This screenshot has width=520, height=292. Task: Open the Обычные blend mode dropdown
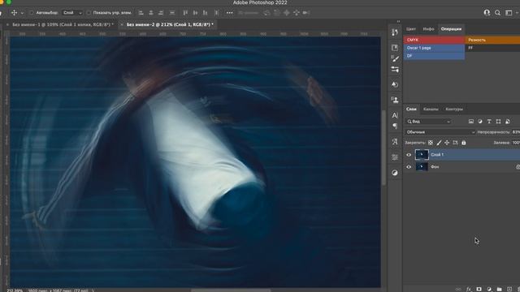click(x=440, y=132)
